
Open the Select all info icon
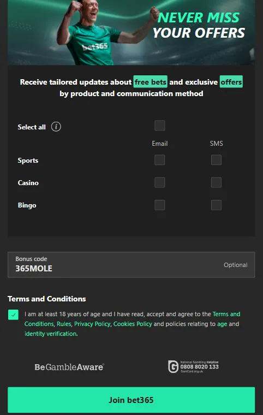56,127
